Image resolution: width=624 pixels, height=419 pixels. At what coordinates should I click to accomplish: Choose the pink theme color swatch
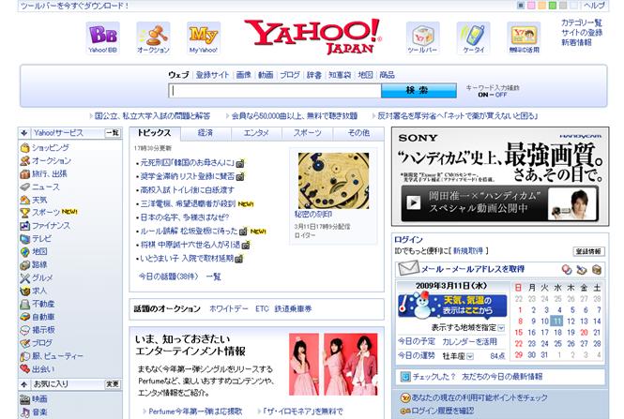[531, 6]
